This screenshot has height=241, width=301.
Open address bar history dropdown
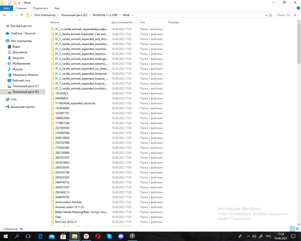264,15
